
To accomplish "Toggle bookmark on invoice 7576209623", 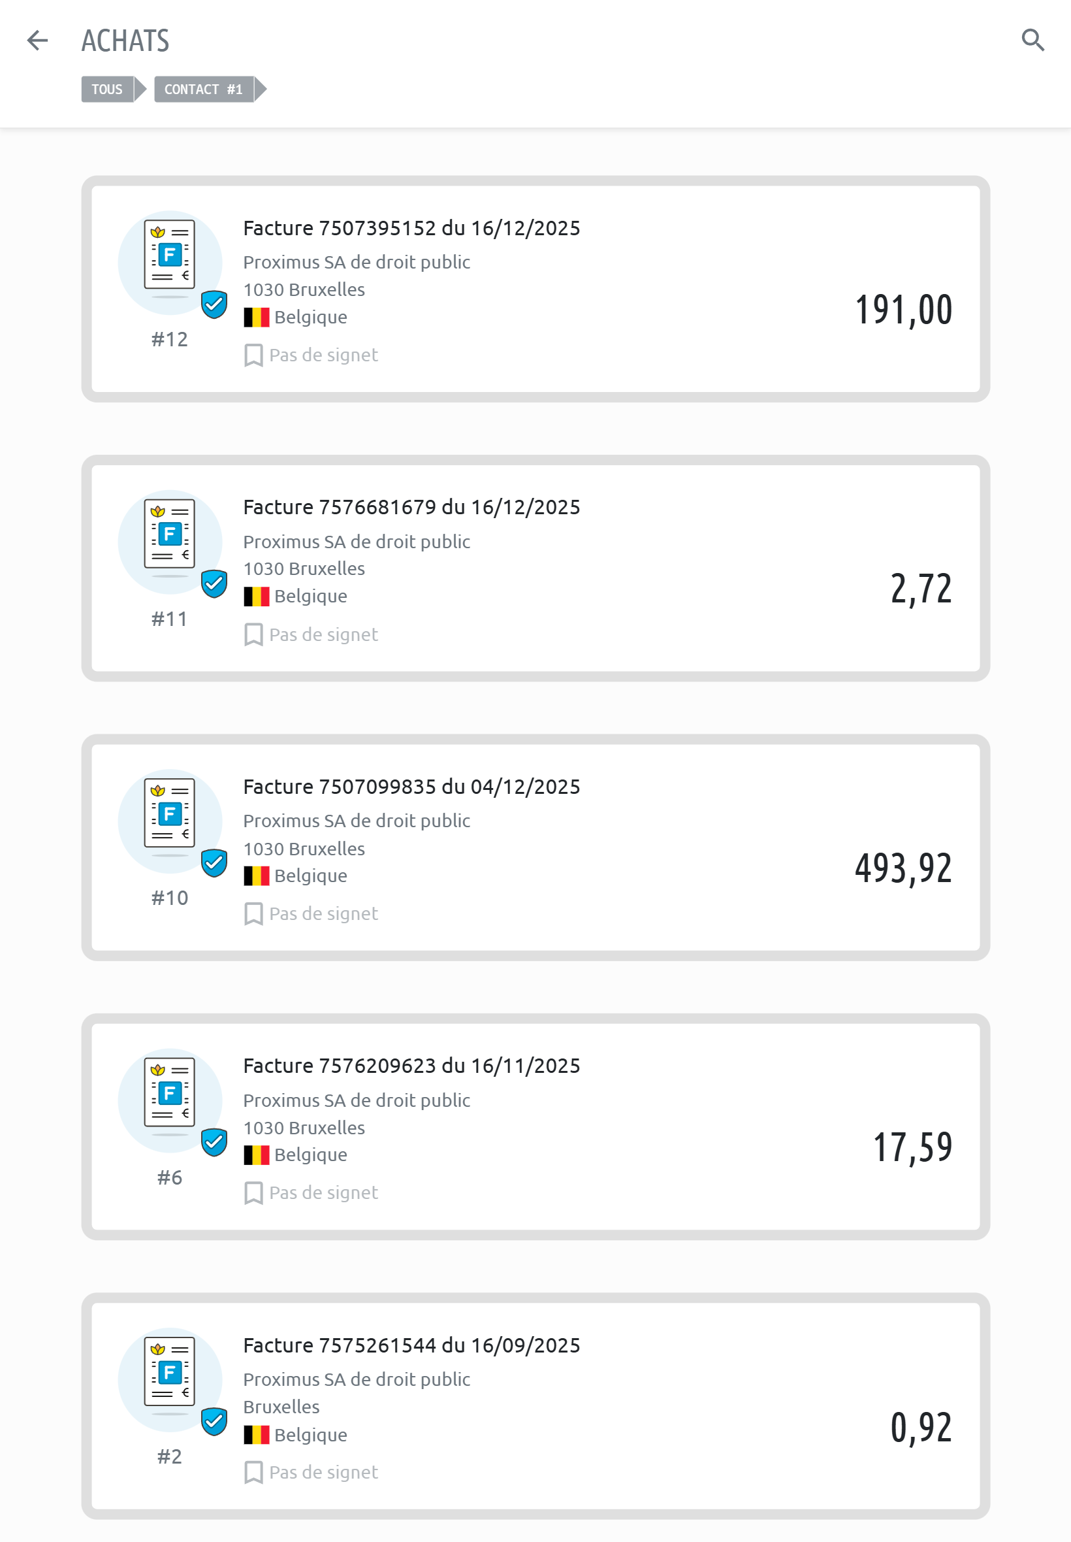I will click(x=253, y=1193).
